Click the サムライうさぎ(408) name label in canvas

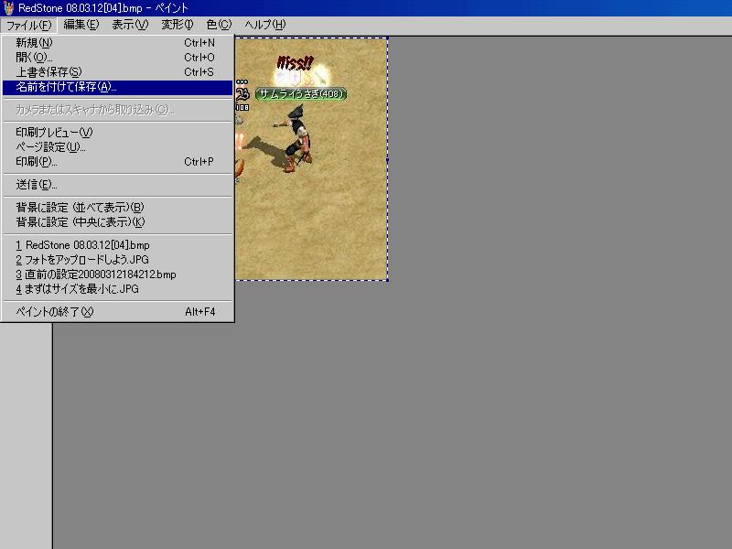point(301,94)
